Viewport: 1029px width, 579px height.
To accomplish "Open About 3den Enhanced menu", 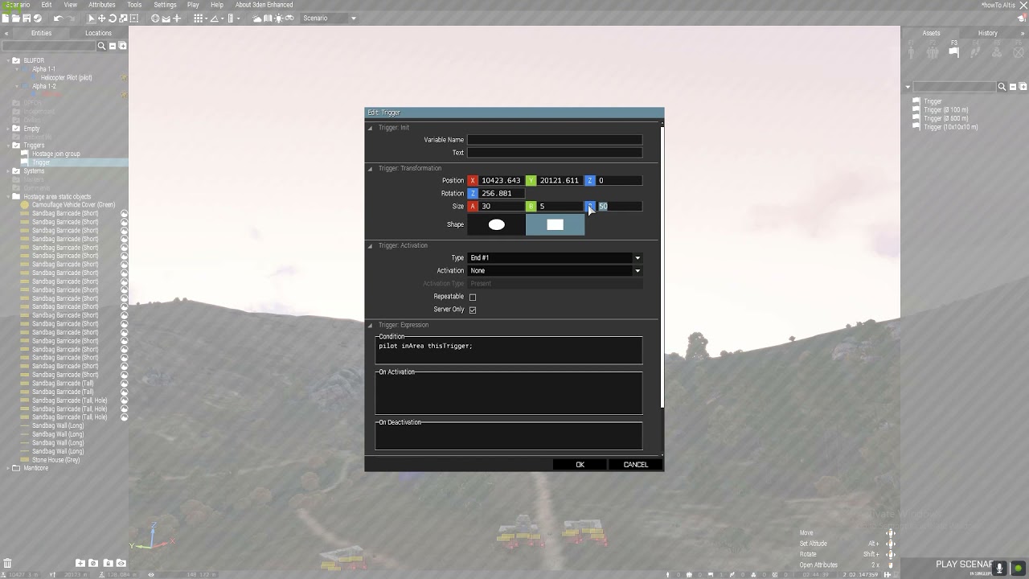I will [x=264, y=5].
